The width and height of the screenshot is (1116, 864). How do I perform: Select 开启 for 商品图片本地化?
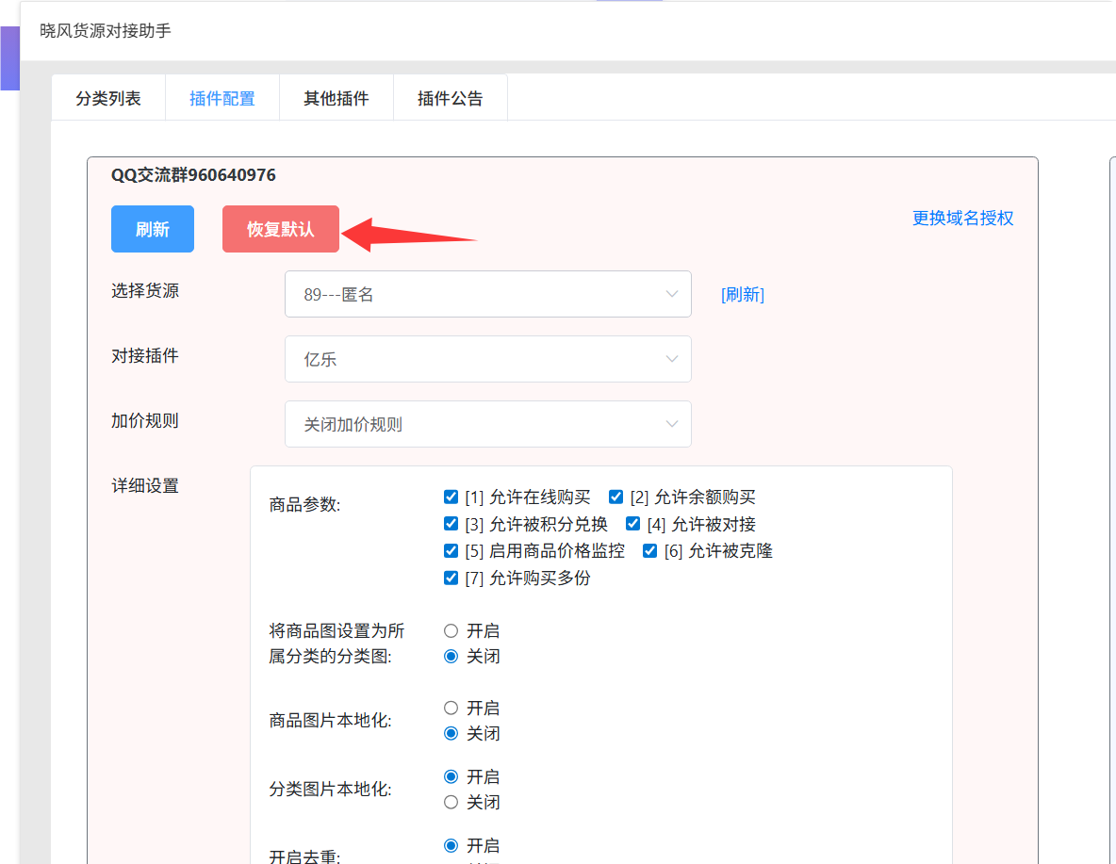click(451, 709)
